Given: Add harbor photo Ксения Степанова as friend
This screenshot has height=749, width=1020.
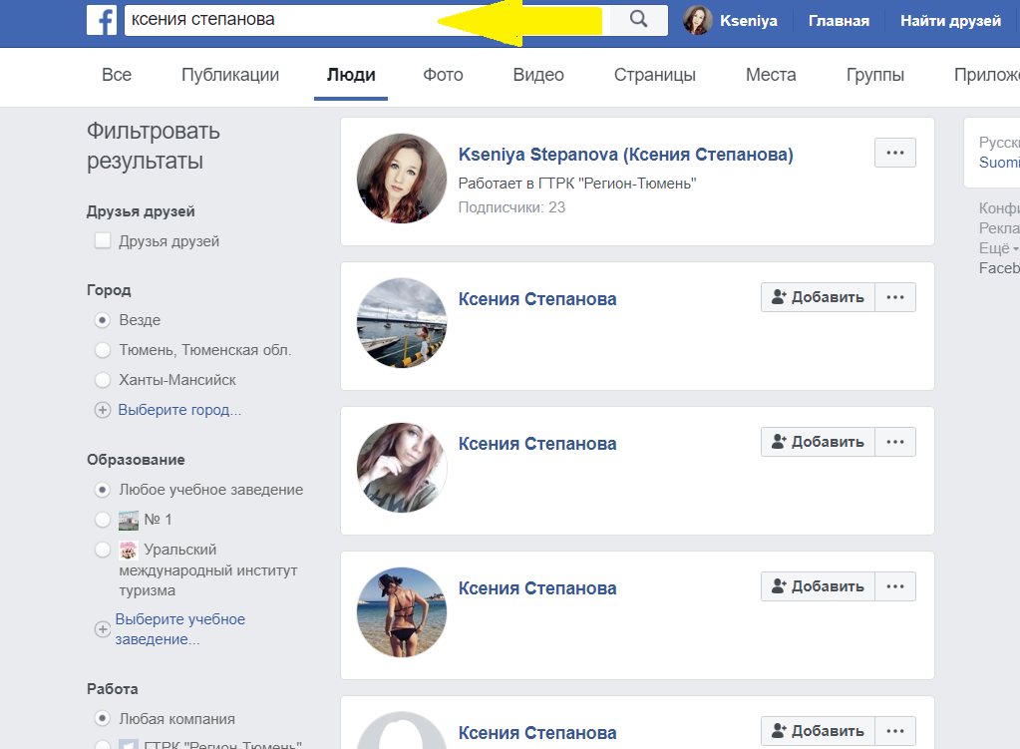Looking at the screenshot, I should 818,297.
